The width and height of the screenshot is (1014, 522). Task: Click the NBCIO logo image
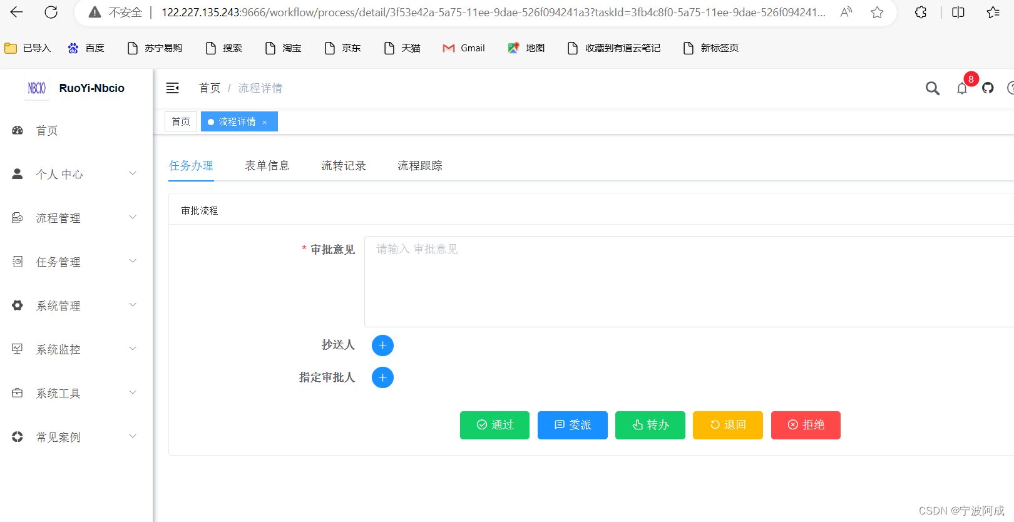[x=37, y=88]
